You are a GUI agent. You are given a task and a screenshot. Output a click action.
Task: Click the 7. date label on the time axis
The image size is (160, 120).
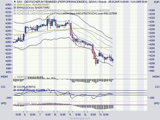pos(40,115)
